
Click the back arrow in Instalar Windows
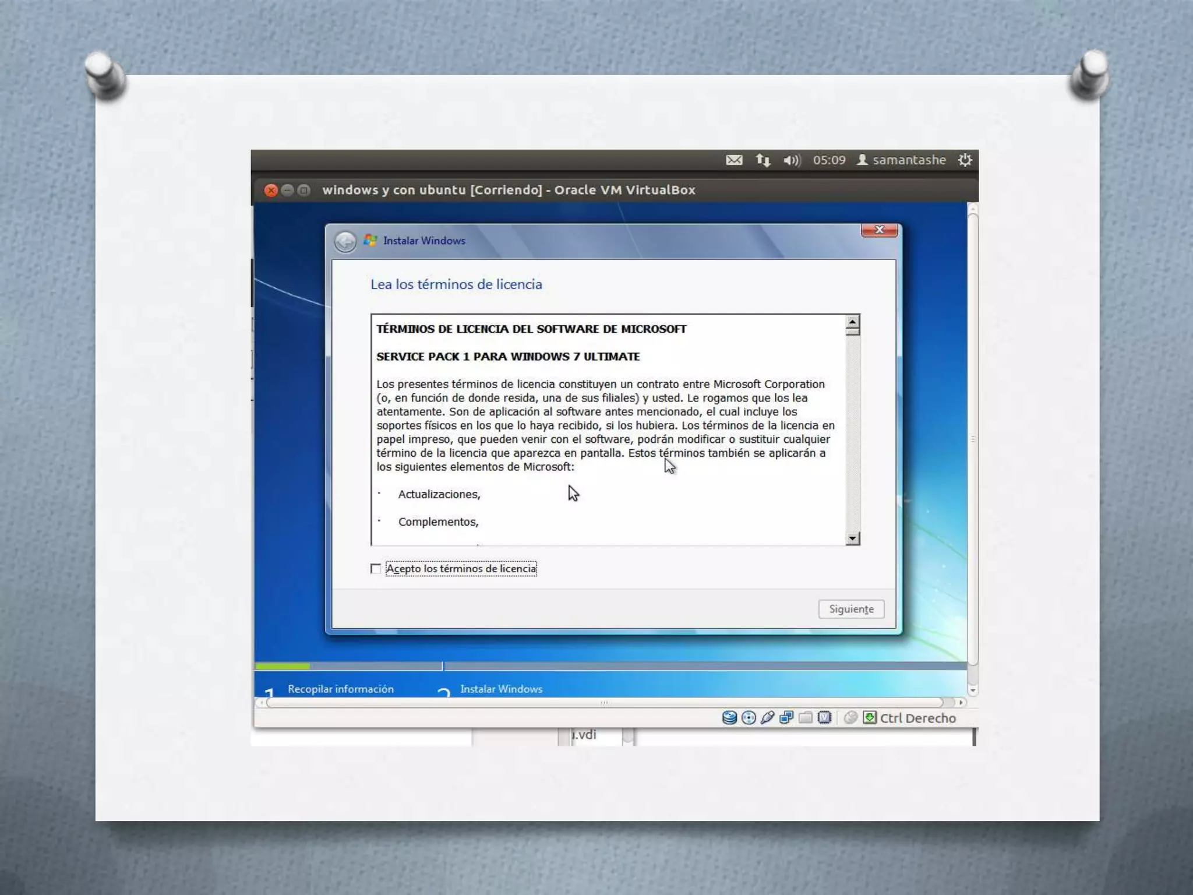click(345, 241)
